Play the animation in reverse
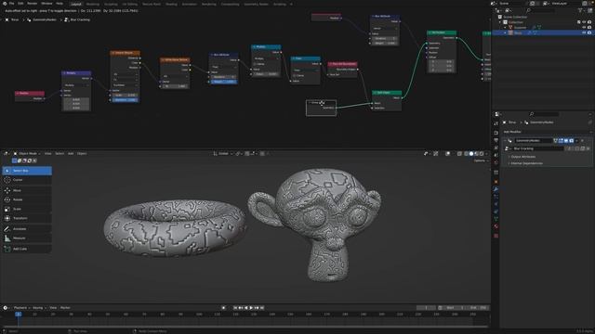 click(245, 308)
